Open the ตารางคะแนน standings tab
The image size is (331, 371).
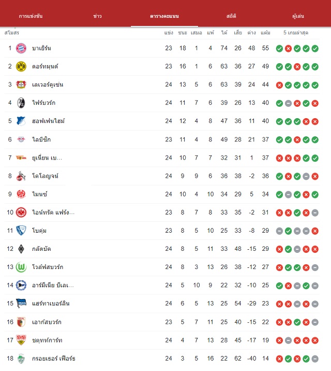pyautogui.click(x=164, y=16)
